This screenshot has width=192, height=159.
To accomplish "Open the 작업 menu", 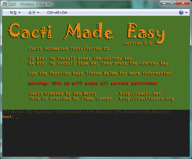I will point(15,13).
